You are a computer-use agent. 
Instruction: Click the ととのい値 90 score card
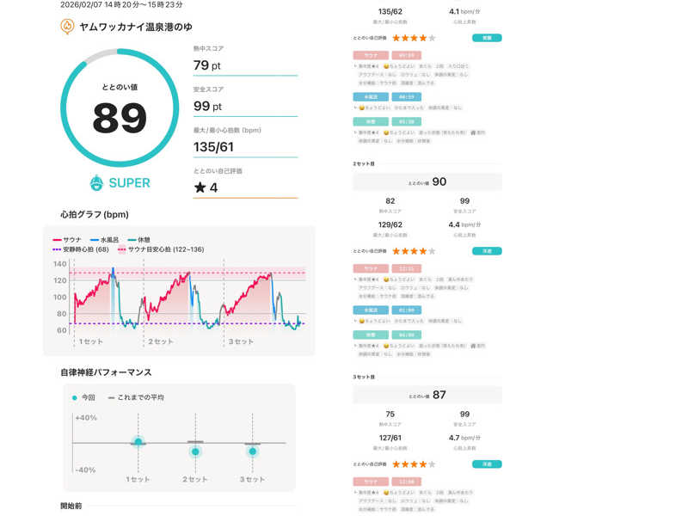coord(427,181)
